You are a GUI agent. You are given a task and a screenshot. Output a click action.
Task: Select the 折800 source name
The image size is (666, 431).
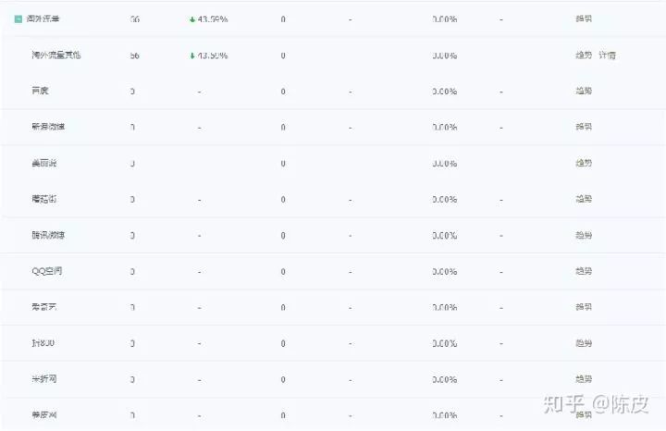pyautogui.click(x=43, y=343)
